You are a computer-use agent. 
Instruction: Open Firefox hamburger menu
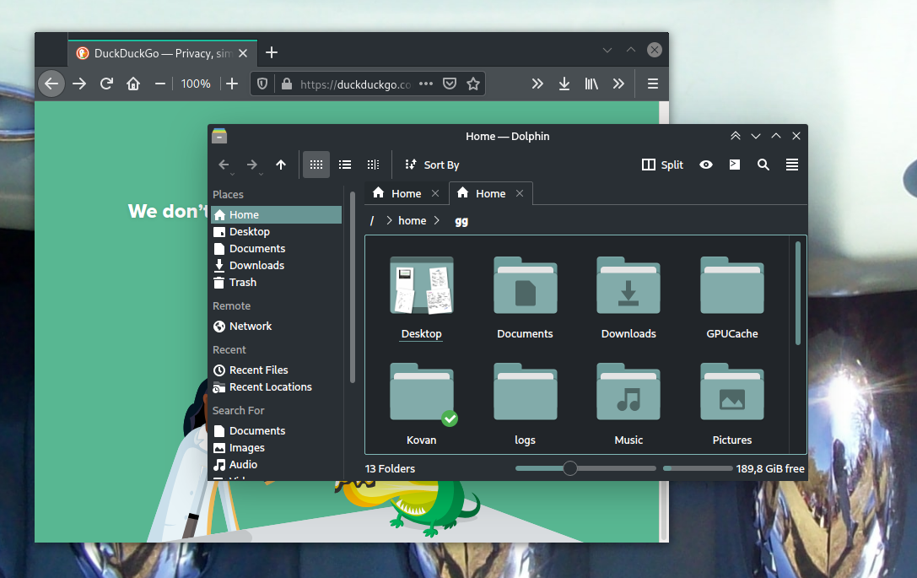pyautogui.click(x=653, y=84)
